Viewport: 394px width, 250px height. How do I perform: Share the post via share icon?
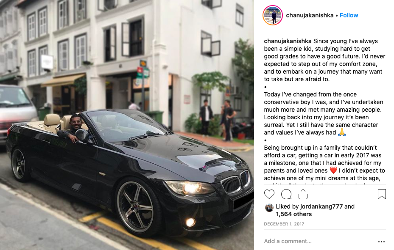303,194
